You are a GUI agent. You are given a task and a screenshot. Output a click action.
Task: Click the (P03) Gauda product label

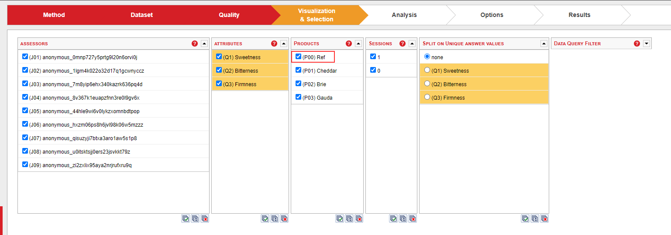click(x=317, y=98)
